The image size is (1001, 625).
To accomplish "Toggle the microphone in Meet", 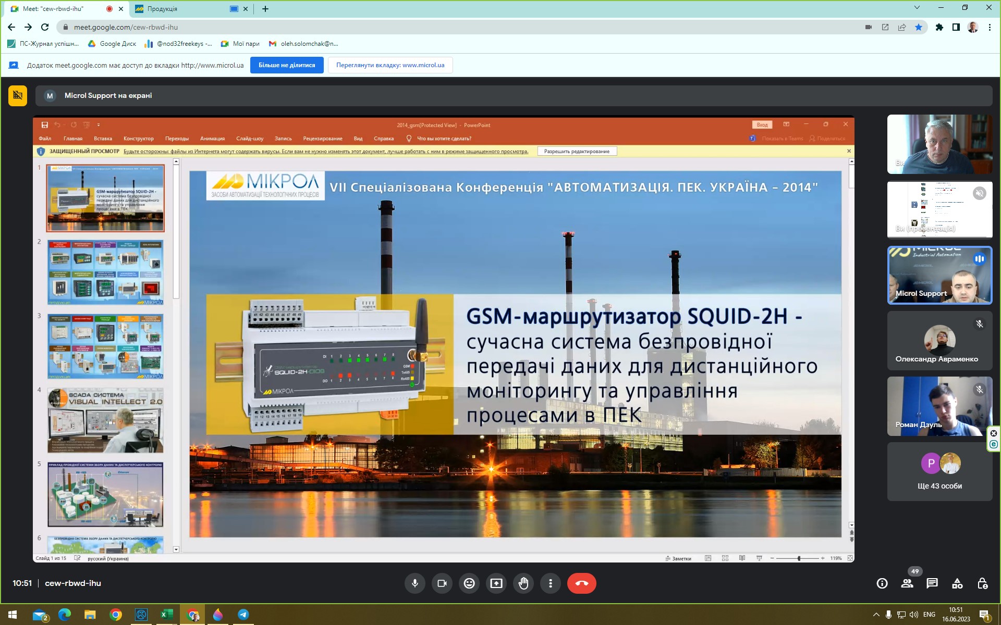I will tap(415, 583).
